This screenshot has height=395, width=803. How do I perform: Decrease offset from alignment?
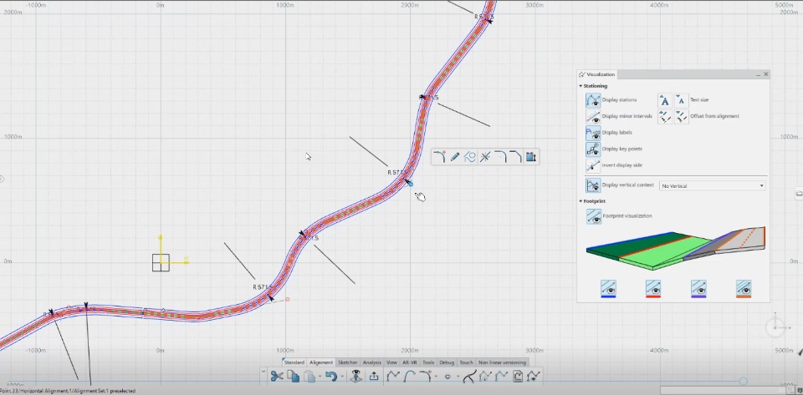click(681, 117)
